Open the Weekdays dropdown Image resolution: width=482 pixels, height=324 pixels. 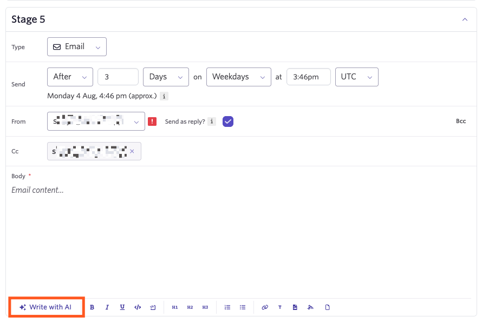coord(239,77)
